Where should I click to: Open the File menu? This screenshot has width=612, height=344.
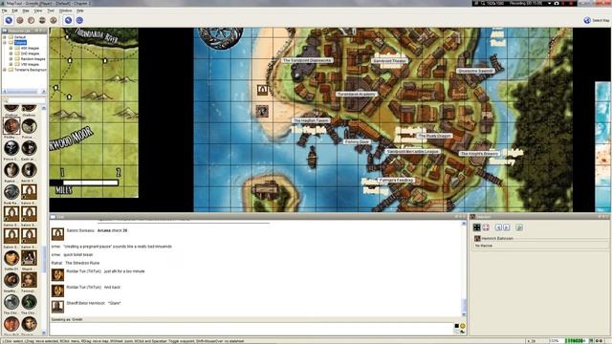coord(4,11)
